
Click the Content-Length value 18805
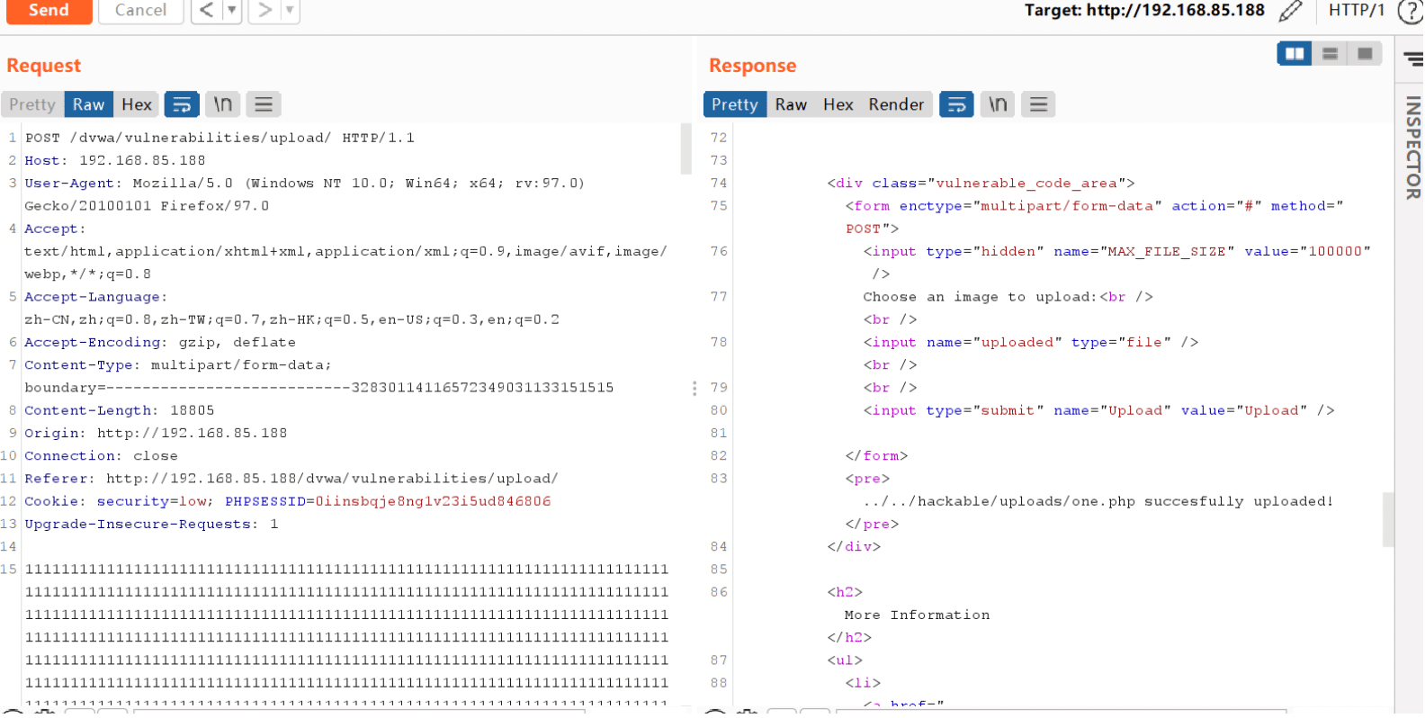point(192,410)
